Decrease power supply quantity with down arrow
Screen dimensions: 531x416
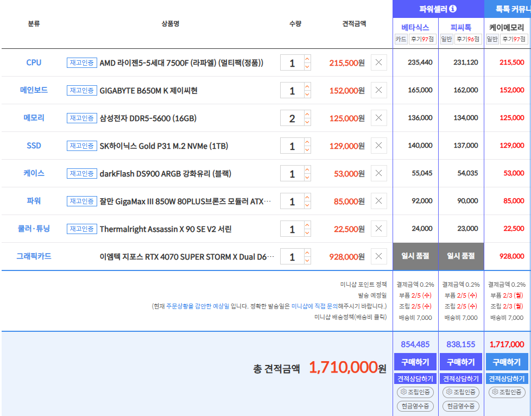tap(307, 205)
